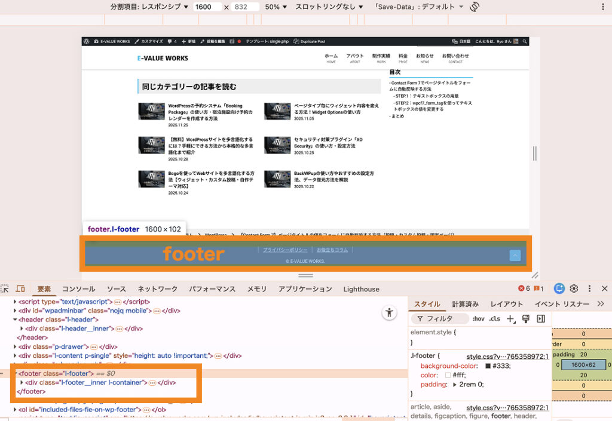Screen dimensions: 612x421
Task: Open the 50% zoom dropdown
Action: (x=276, y=7)
